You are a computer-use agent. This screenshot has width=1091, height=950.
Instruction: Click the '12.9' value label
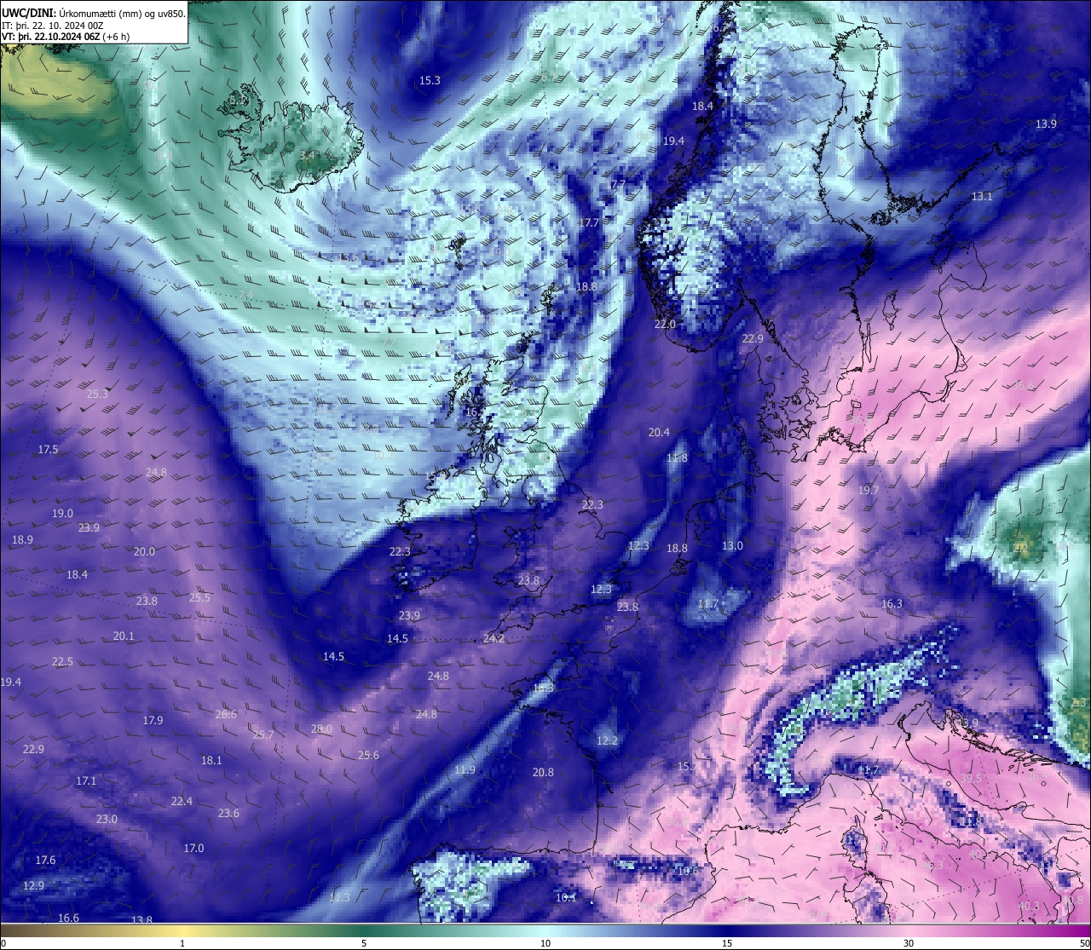[33, 886]
